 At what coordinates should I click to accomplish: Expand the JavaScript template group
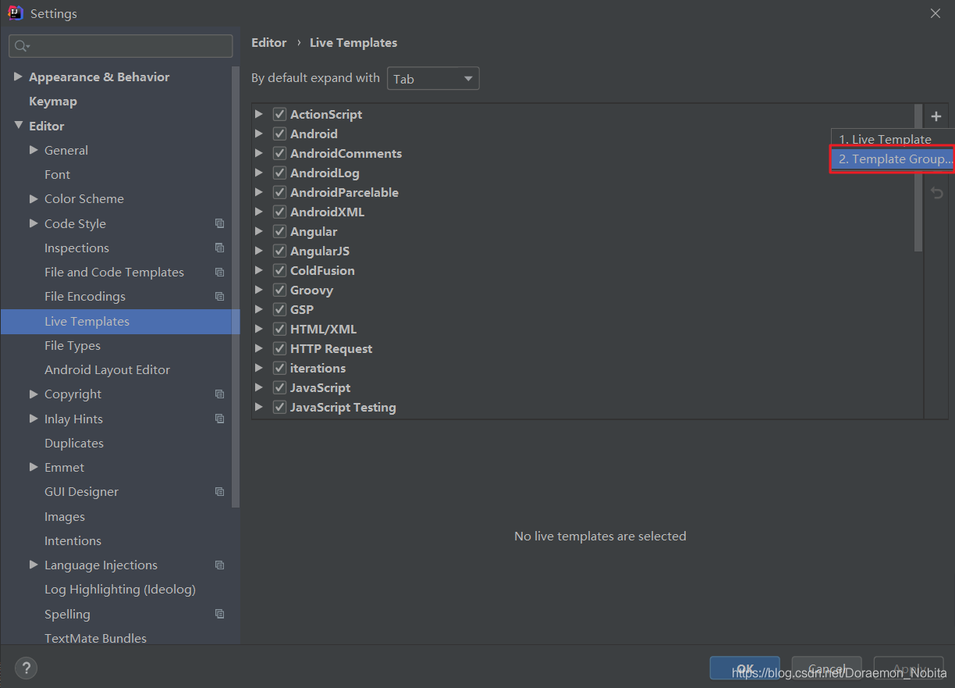[x=259, y=387]
